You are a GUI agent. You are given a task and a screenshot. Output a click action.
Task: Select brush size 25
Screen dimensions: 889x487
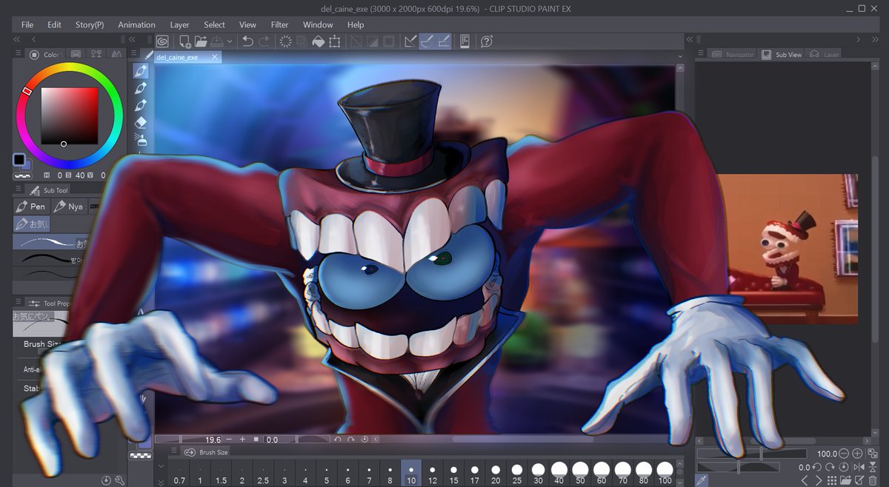click(x=516, y=473)
